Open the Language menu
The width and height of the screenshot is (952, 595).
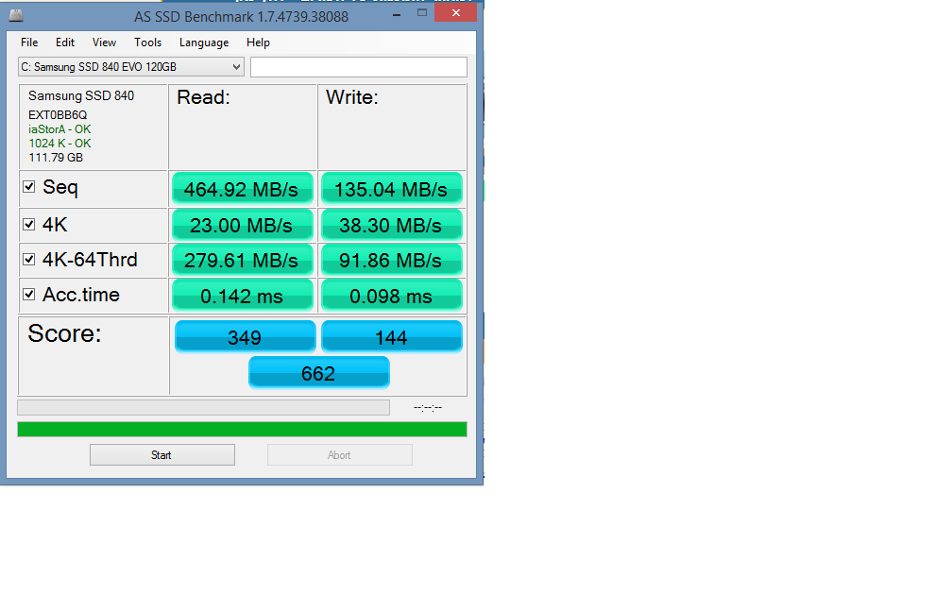point(204,42)
